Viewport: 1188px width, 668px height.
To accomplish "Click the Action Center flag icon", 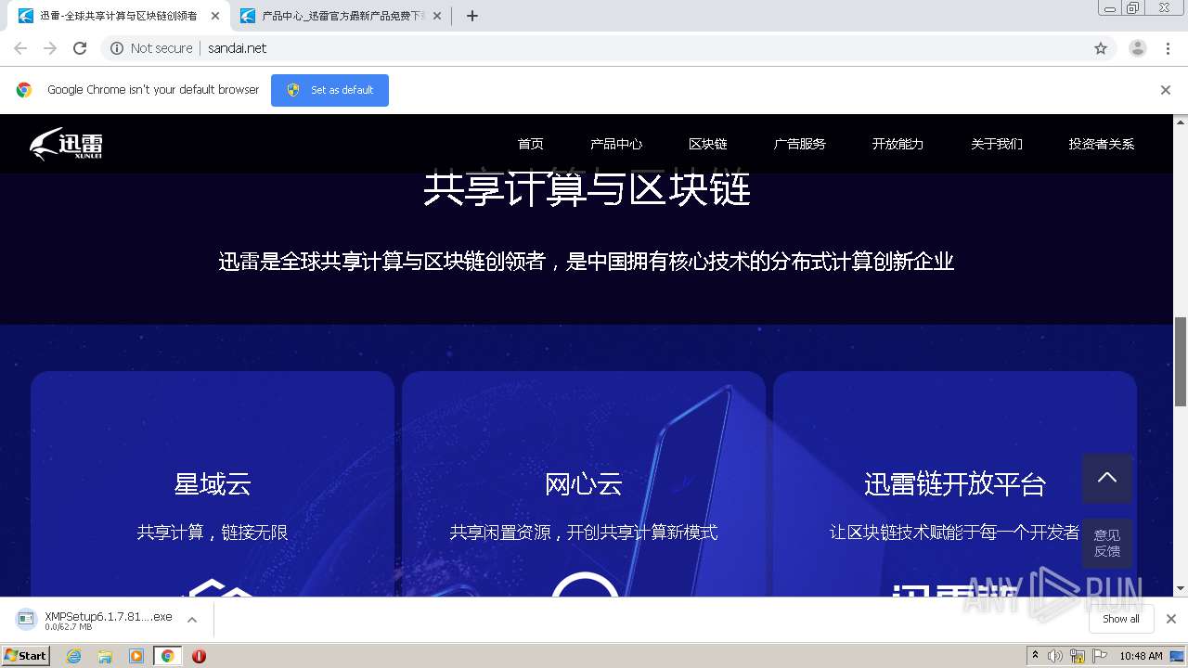I will (x=1100, y=656).
